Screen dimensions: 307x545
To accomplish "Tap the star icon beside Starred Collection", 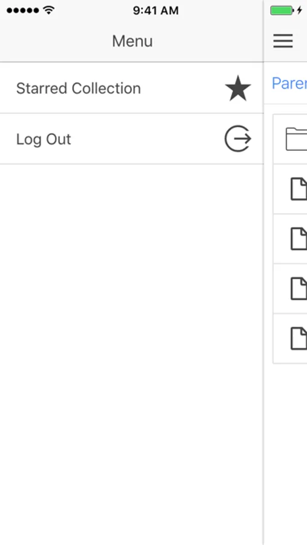I will point(238,88).
